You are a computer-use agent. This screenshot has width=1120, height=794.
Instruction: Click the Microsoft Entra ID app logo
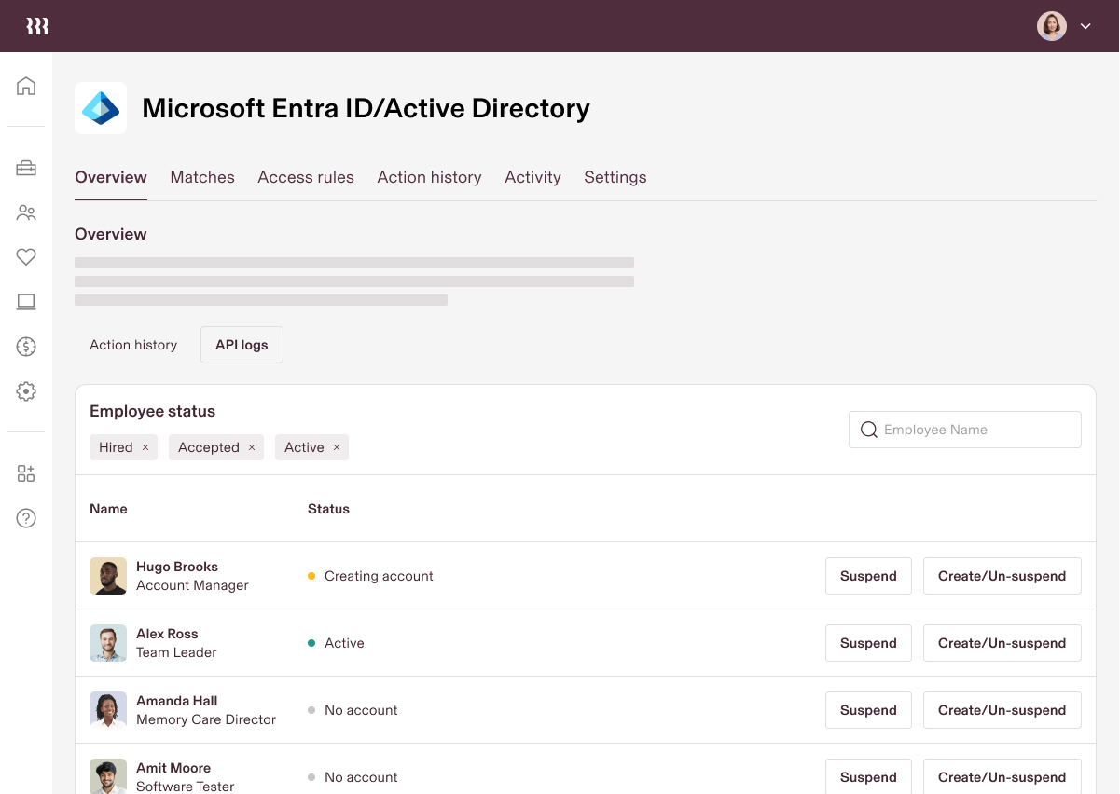[x=101, y=108]
